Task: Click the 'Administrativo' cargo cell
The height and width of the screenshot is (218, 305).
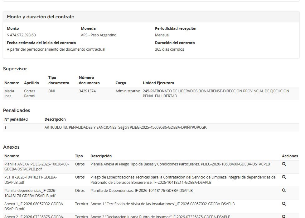Action: (128, 91)
